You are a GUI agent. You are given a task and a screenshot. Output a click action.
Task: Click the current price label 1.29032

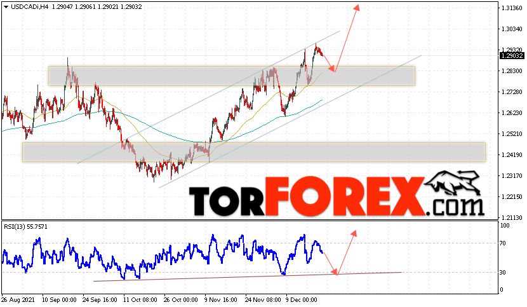[512, 56]
